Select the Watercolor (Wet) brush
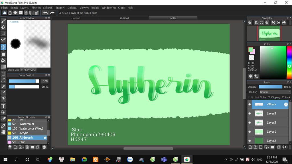Viewport: 292px width, 164px height. click(27, 128)
